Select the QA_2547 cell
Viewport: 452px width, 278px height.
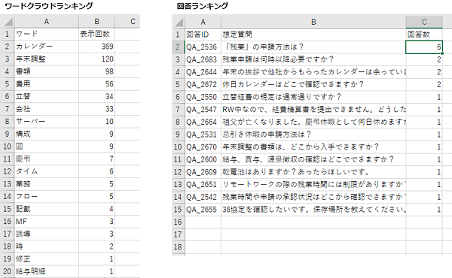203,110
